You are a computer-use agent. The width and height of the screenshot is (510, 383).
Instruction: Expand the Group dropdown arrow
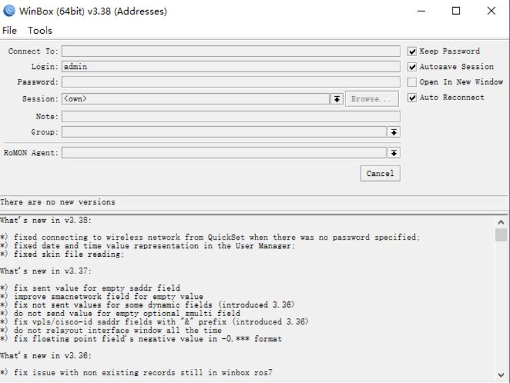tap(394, 132)
